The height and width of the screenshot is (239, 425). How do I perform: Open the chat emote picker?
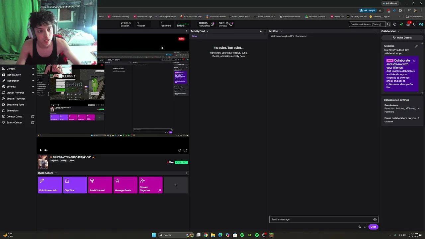pyautogui.click(x=375, y=219)
